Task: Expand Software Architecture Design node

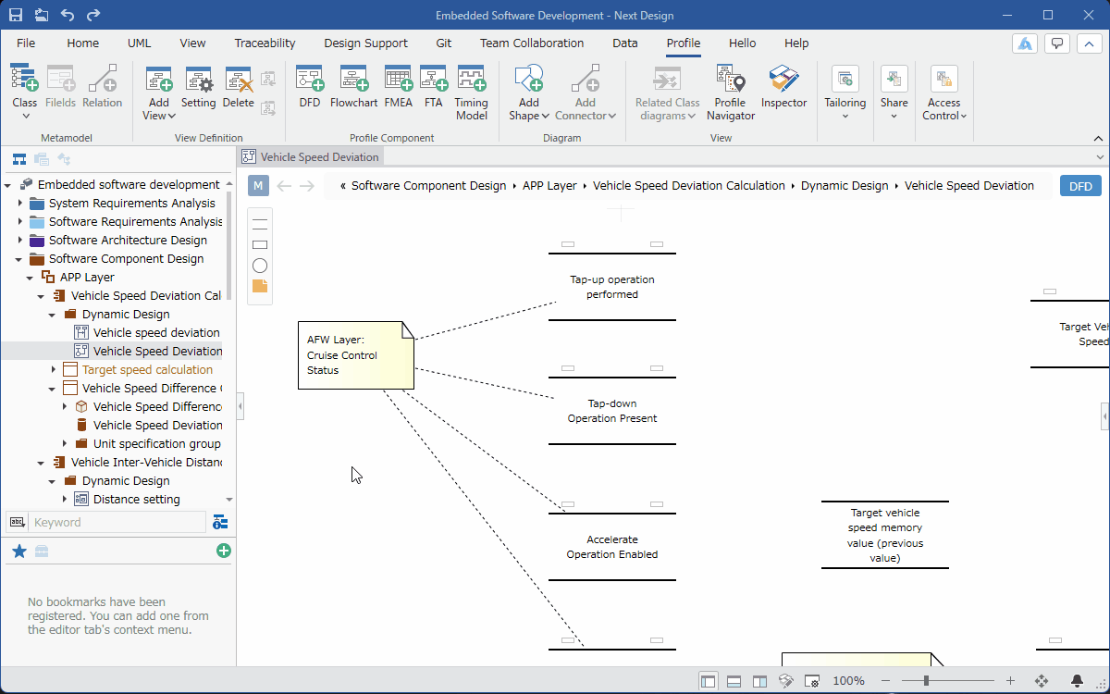Action: click(x=20, y=240)
